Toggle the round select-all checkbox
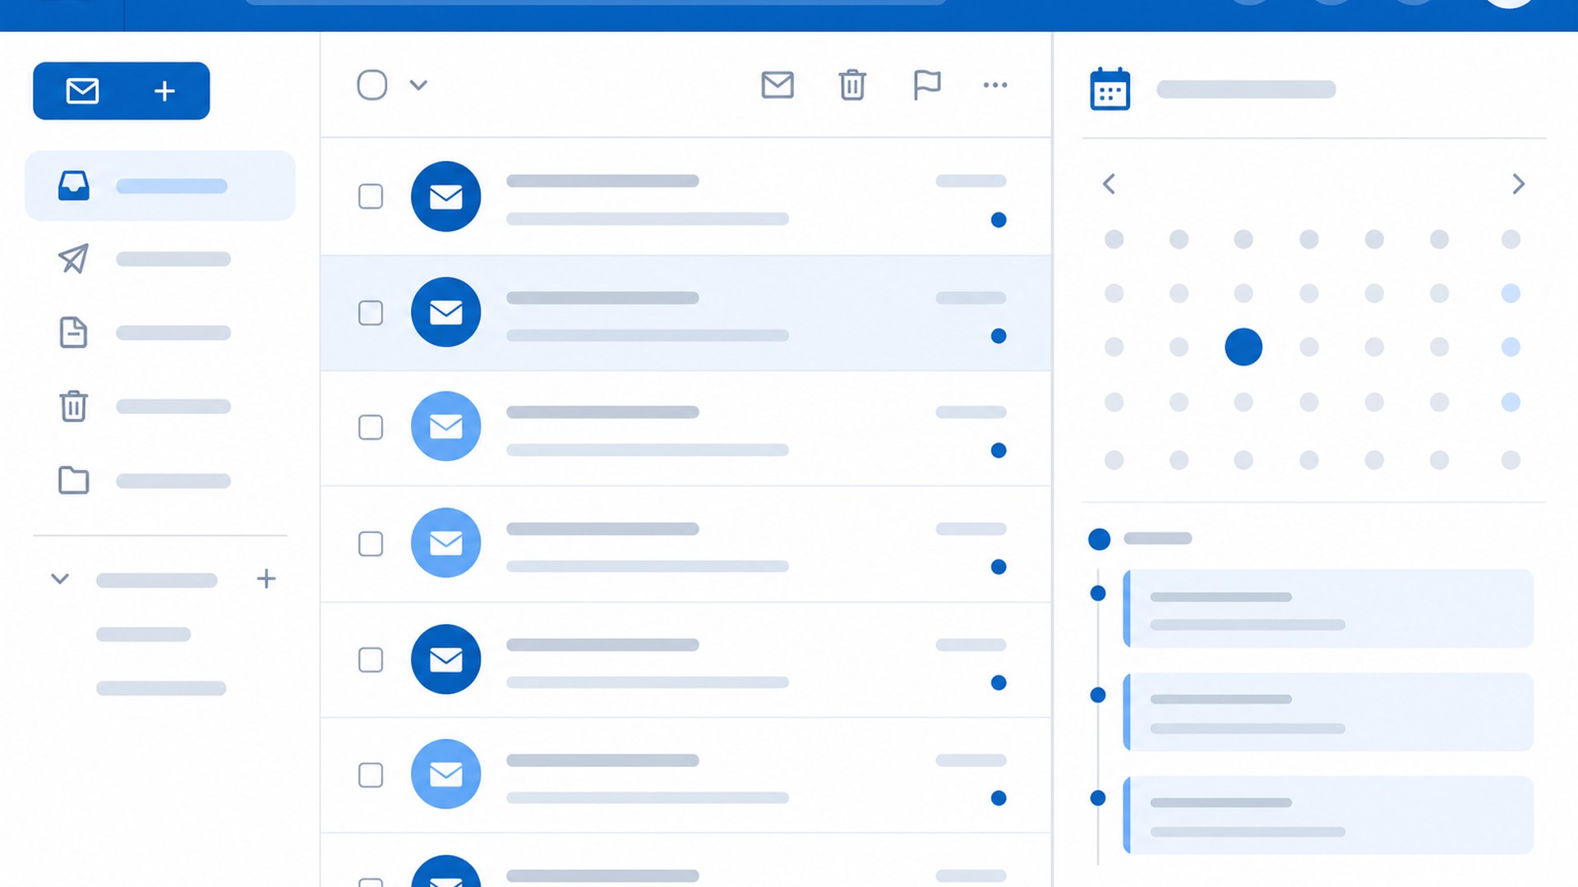 372,85
